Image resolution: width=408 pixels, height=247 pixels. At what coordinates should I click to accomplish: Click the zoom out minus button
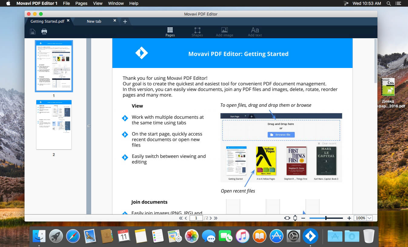tap(303, 218)
